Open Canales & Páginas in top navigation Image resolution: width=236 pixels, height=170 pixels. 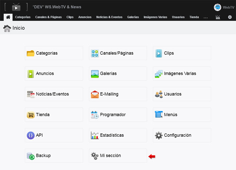click(x=48, y=17)
